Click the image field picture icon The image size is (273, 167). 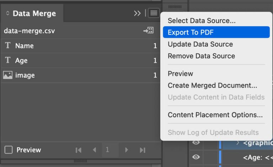[7, 75]
